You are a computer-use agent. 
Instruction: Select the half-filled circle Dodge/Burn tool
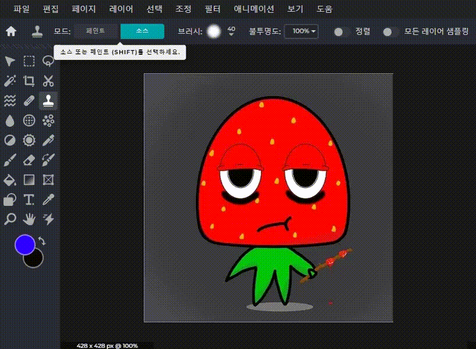coord(10,140)
